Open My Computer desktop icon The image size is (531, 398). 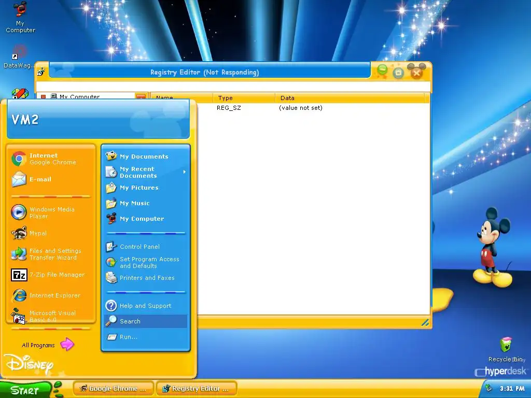pos(20,18)
